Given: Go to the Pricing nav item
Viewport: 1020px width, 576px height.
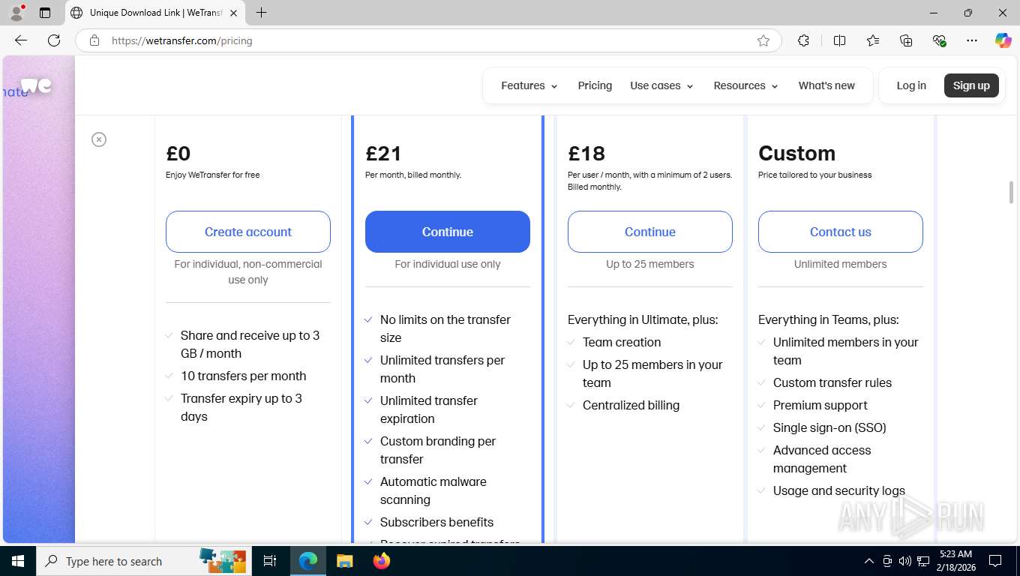Looking at the screenshot, I should [595, 85].
